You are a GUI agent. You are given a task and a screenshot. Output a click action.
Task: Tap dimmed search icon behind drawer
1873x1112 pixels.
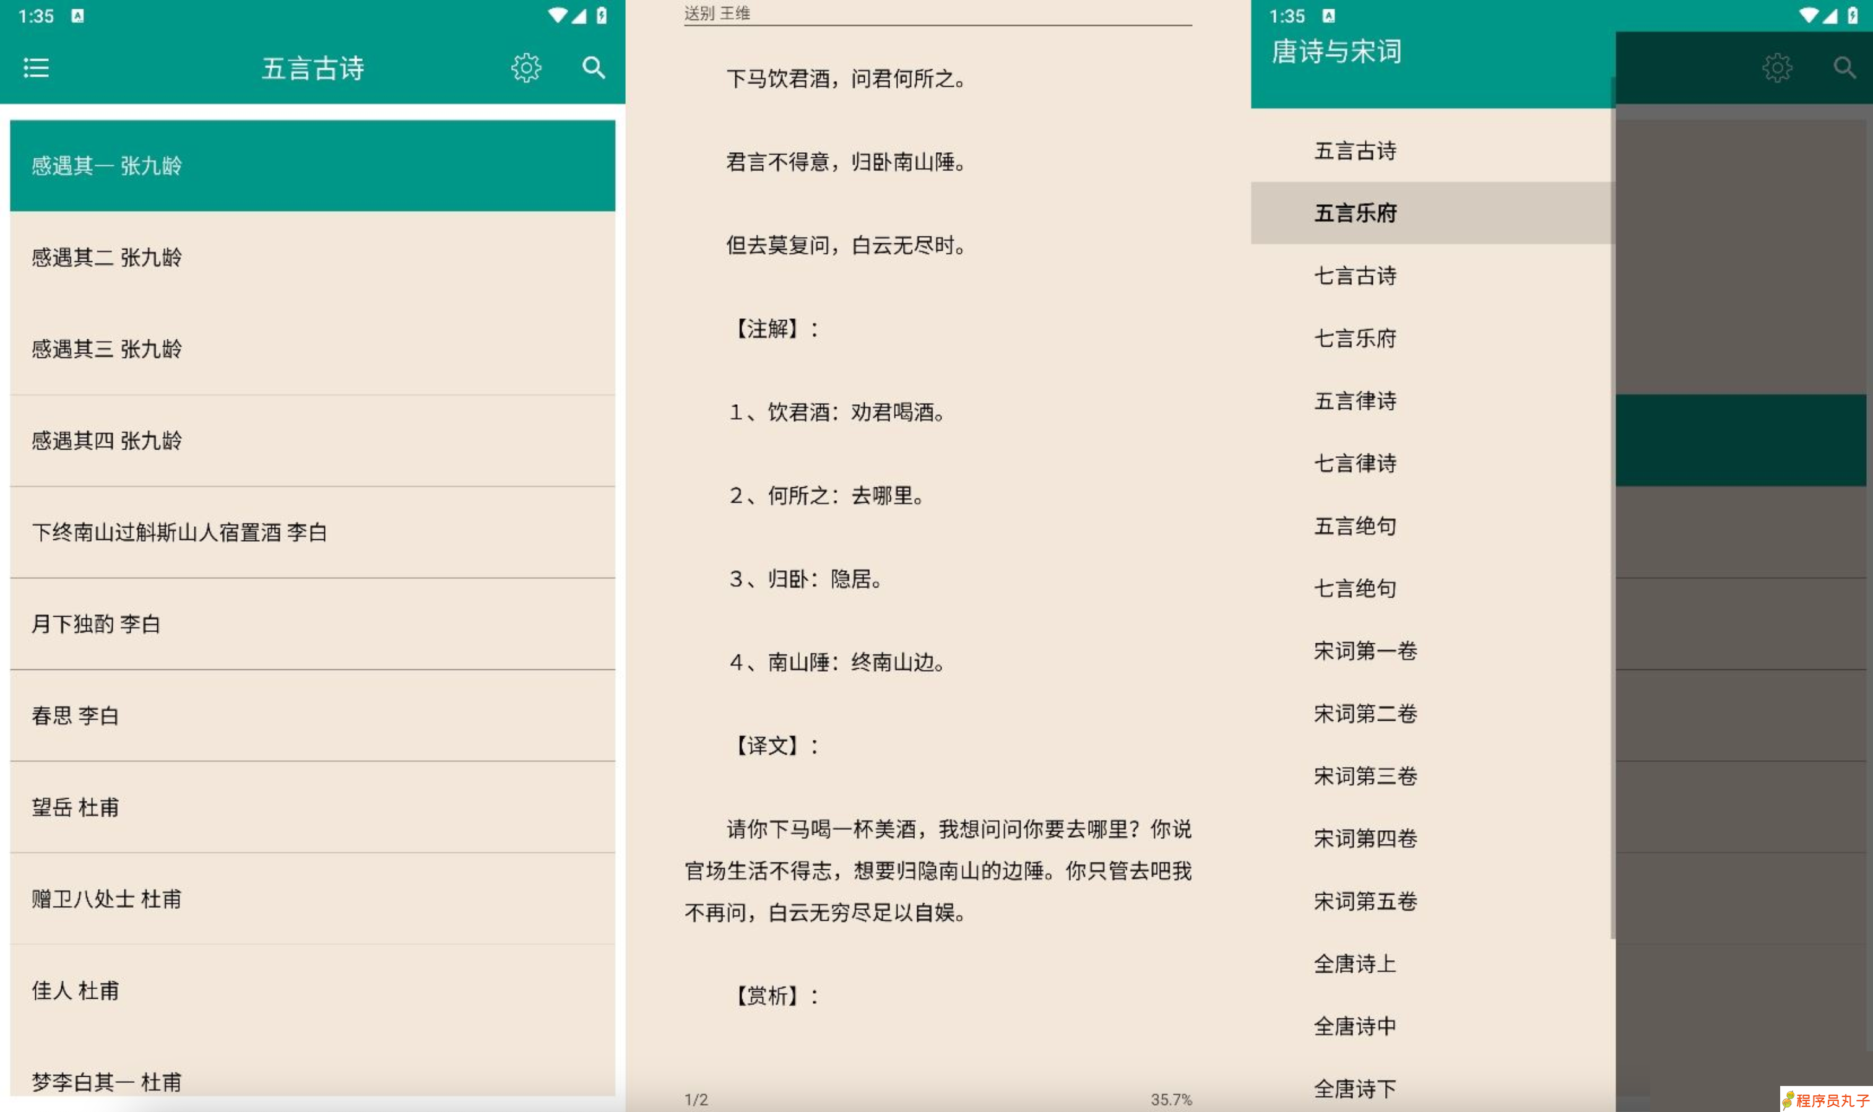click(x=1845, y=68)
